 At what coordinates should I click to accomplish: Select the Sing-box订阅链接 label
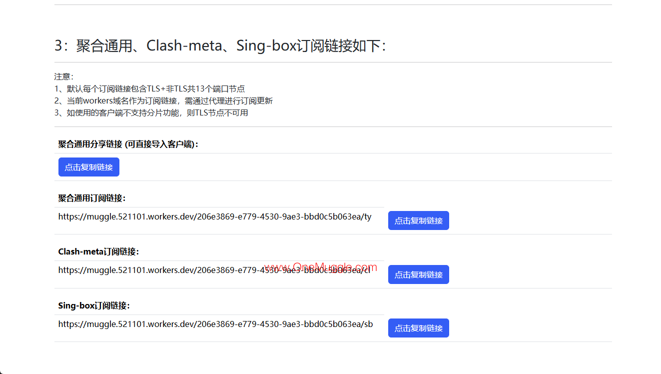(94, 305)
